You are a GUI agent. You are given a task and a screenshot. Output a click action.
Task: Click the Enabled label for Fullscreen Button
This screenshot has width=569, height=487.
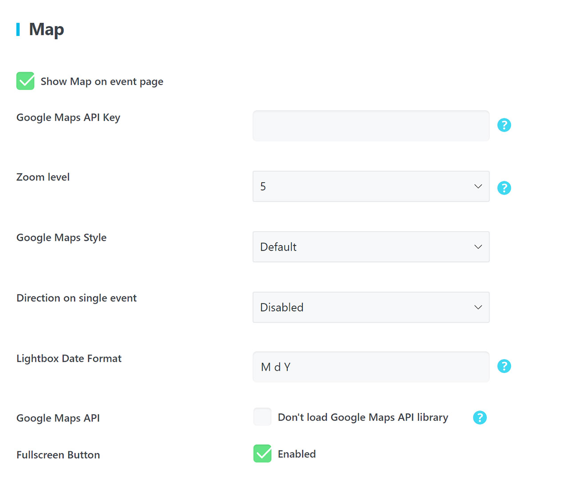[297, 454]
